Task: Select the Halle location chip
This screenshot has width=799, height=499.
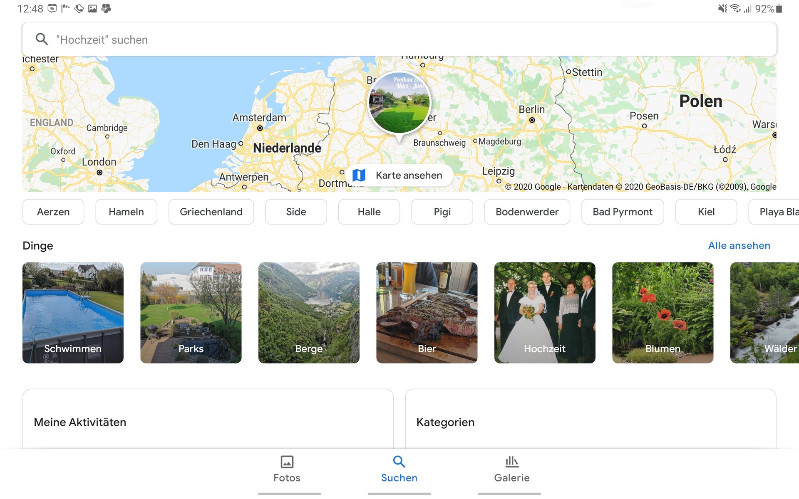Action: [369, 212]
